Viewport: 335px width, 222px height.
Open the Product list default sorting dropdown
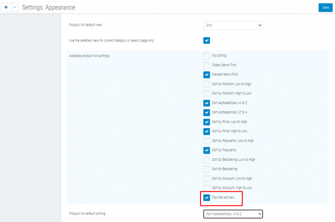tap(233, 214)
